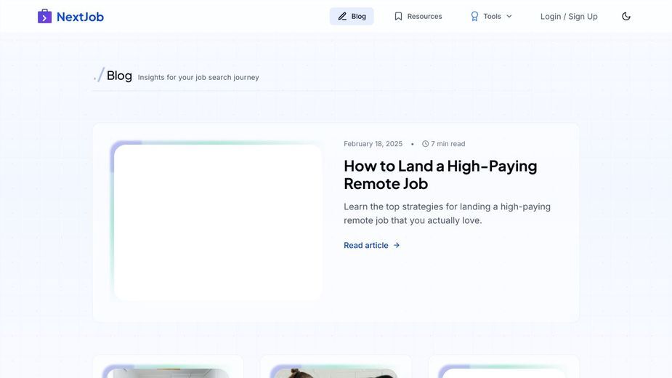This screenshot has width=672, height=378.
Task: Click Login / Sign Up
Action: 569,16
